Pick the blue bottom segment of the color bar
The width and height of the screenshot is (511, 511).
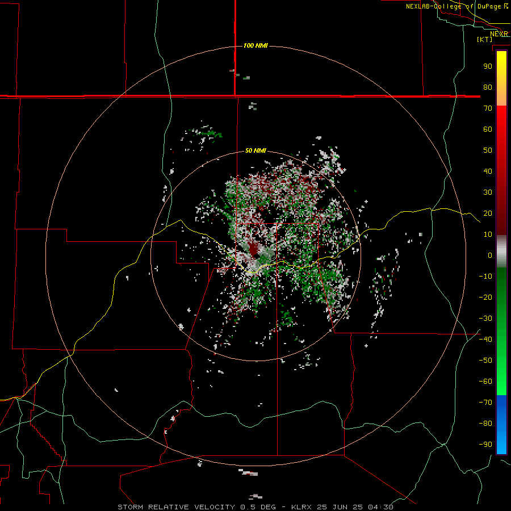point(501,425)
